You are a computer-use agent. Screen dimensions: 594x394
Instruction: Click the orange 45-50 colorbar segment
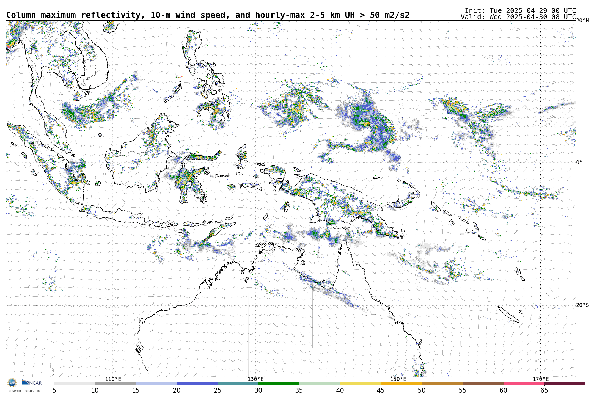pos(401,383)
